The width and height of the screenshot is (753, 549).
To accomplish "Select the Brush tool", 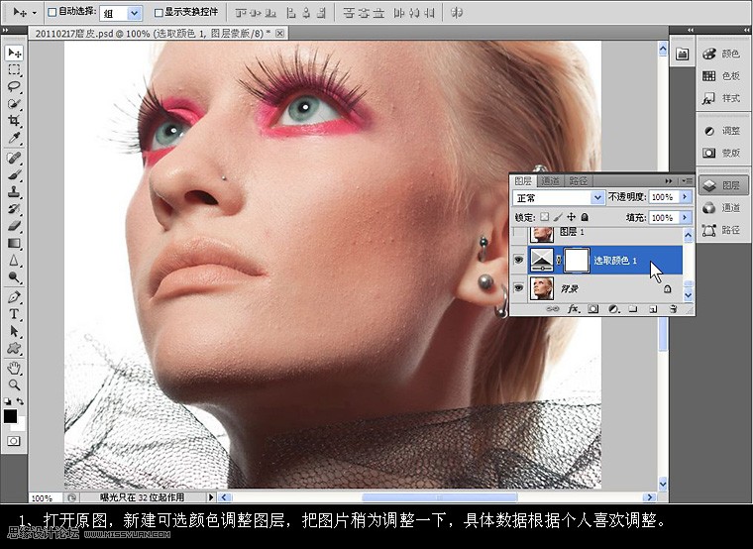I will [x=14, y=174].
